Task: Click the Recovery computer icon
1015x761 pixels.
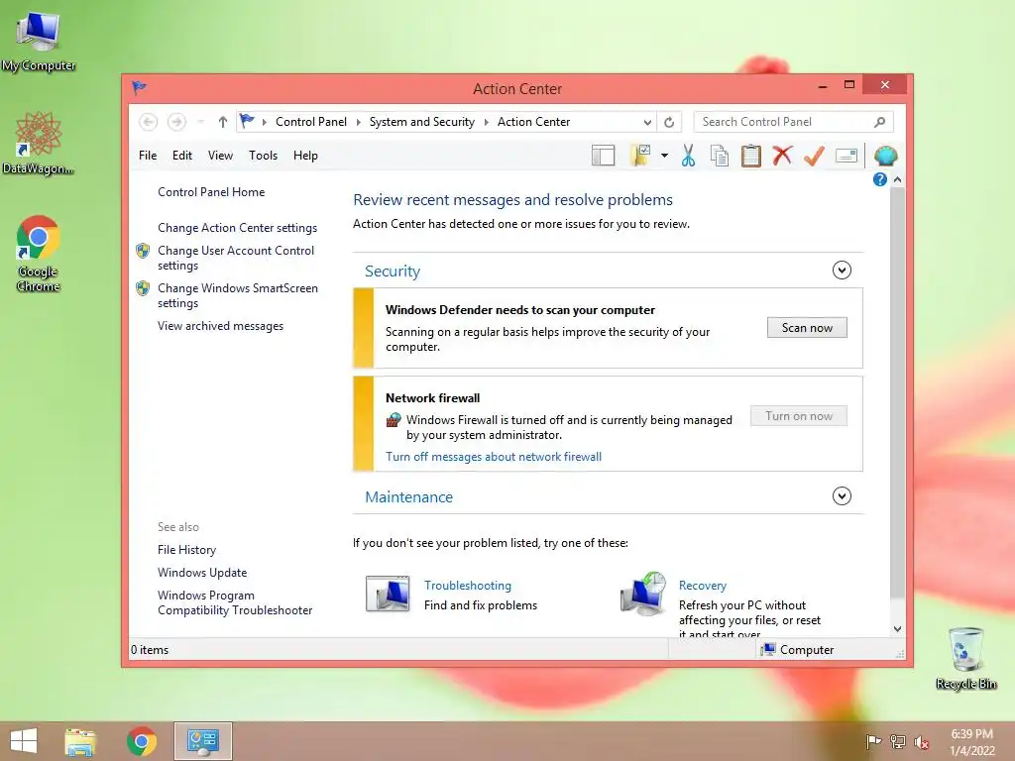Action: (642, 594)
